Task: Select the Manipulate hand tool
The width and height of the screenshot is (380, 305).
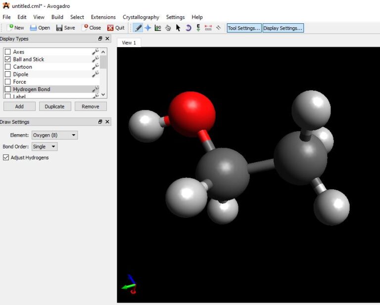Action: point(168,28)
